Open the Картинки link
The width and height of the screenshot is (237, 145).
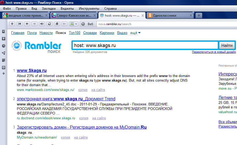[107, 33]
